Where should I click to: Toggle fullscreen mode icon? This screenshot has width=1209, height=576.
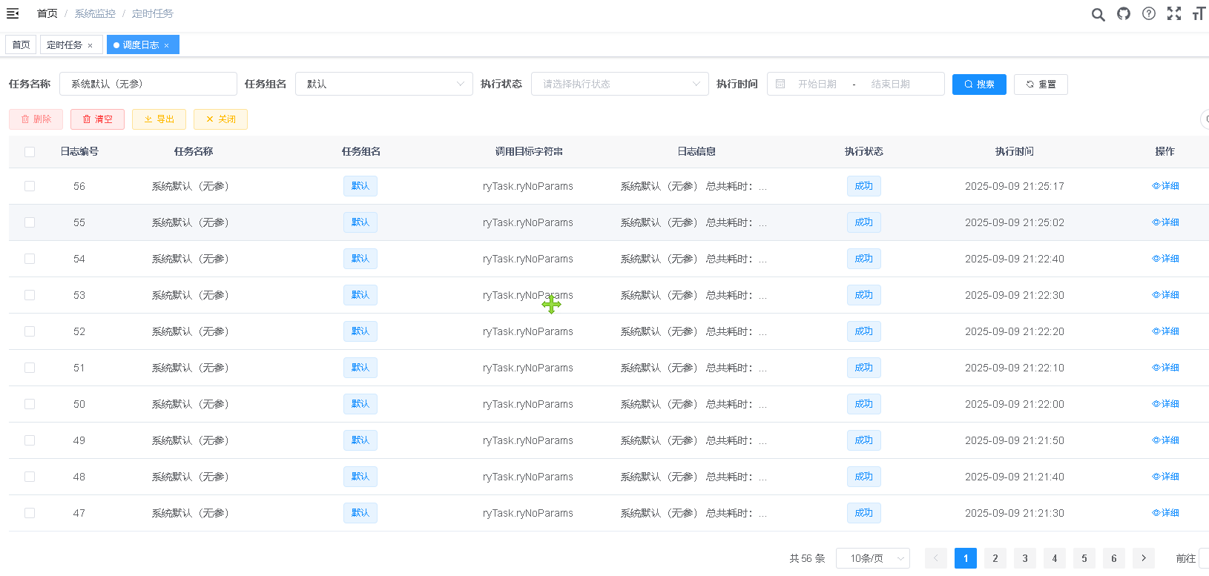click(1174, 13)
